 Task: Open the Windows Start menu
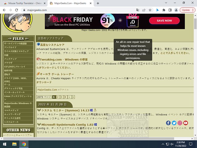click(5, 144)
